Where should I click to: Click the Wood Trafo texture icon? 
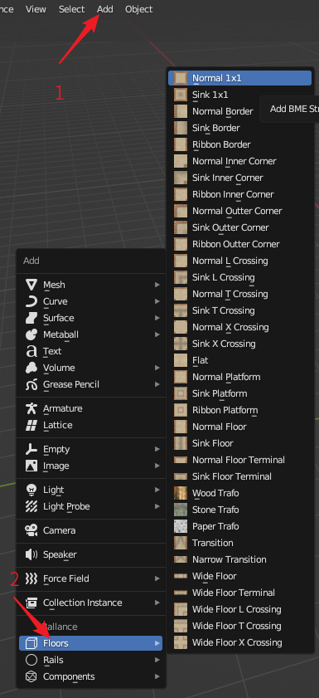tap(181, 493)
